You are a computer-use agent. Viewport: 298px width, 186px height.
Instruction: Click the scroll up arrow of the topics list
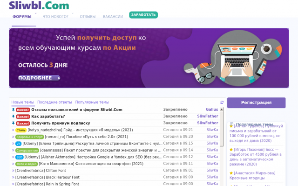pyautogui.click(x=222, y=109)
